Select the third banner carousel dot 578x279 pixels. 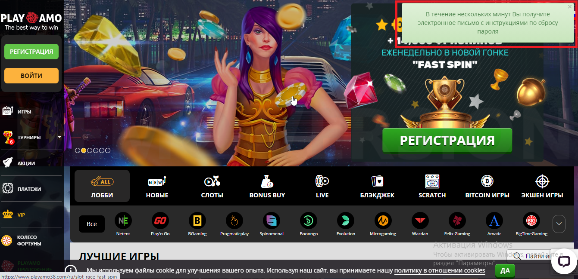click(90, 150)
